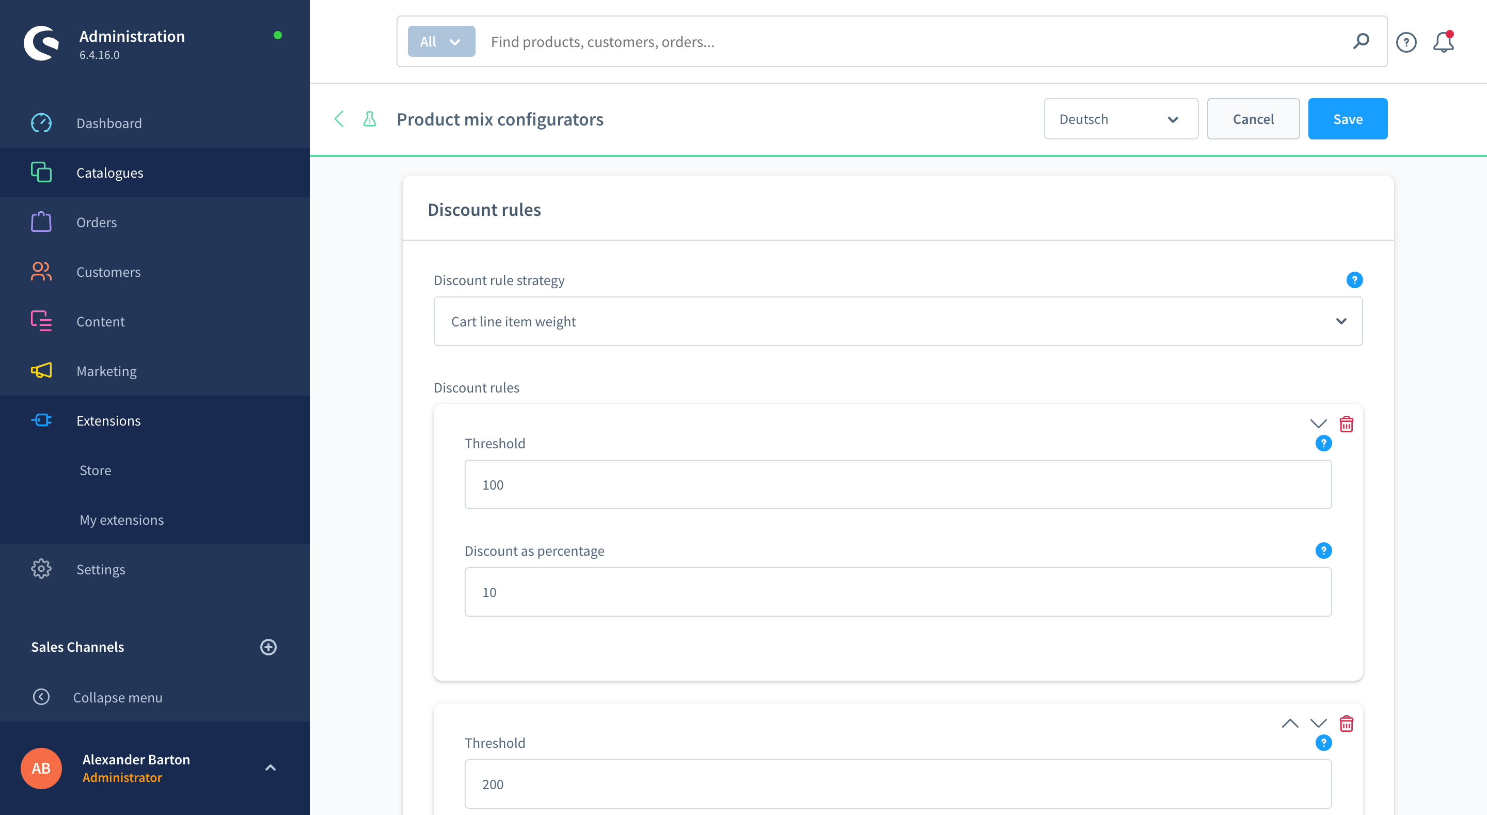Viewport: 1487px width, 815px height.
Task: Click the help icon next to Threshold field
Action: click(1323, 443)
